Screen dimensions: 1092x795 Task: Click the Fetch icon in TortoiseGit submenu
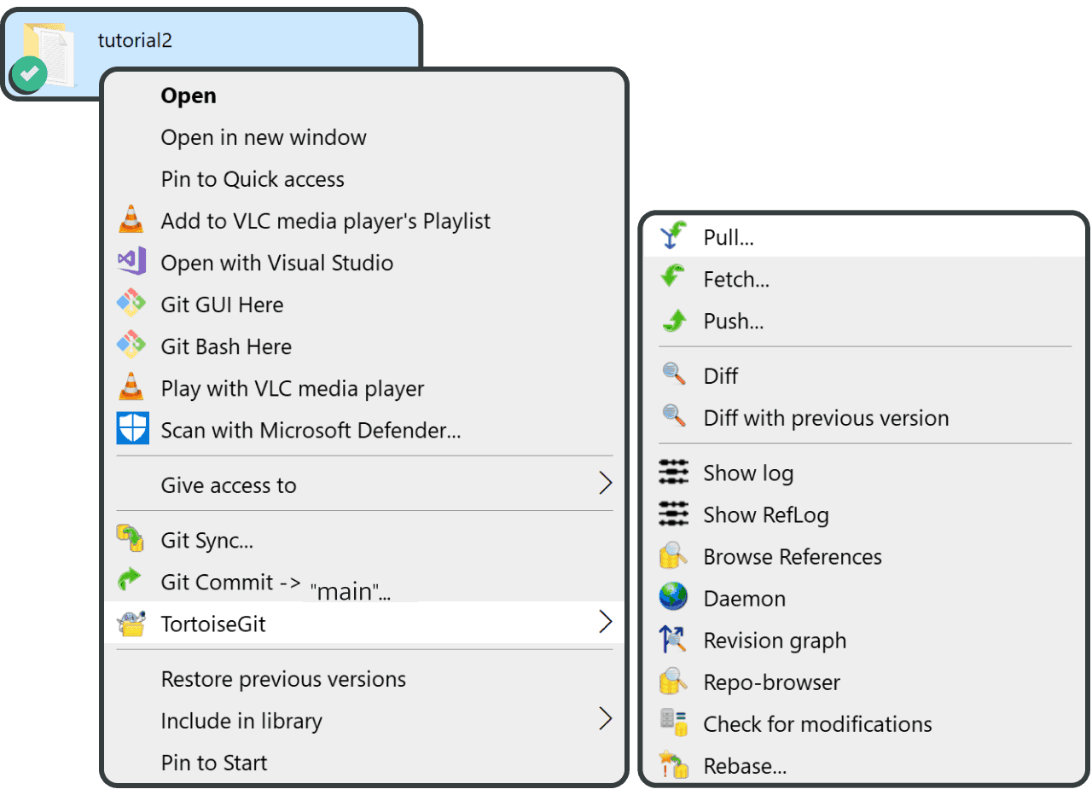677,278
